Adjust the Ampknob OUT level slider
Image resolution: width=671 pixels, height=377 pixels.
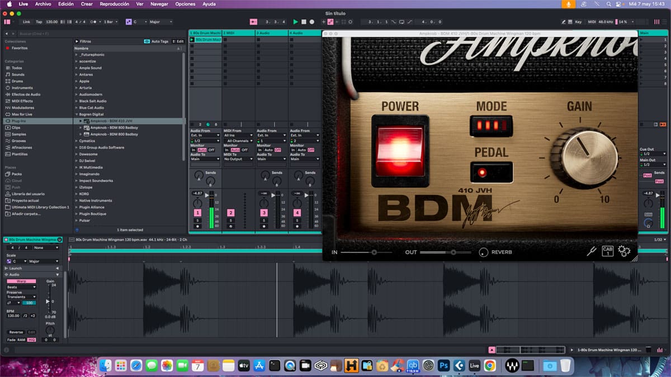click(446, 252)
